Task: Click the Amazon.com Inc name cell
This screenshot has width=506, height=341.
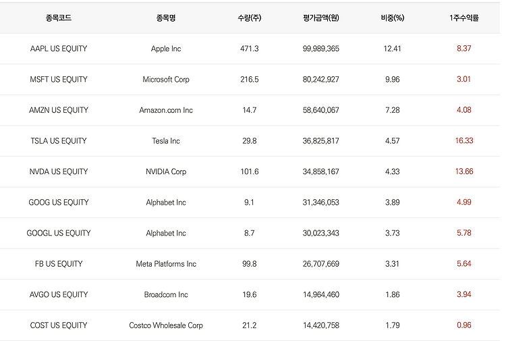Action: pyautogui.click(x=166, y=110)
